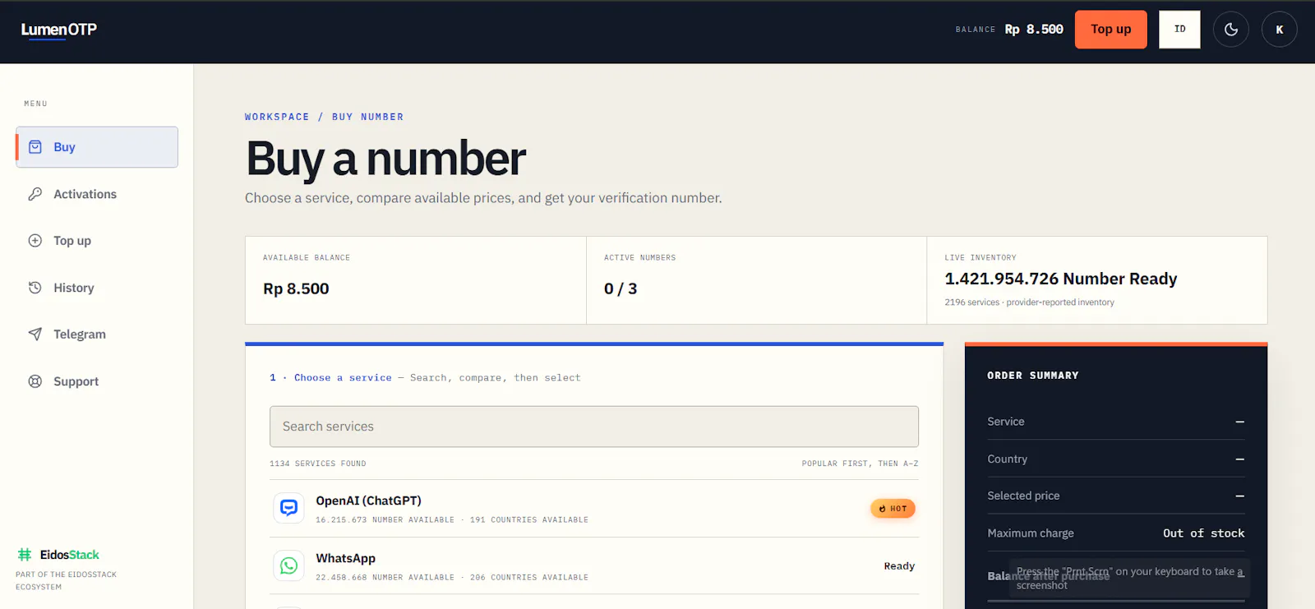Select the WhatsApp service row
This screenshot has height=609, width=1315.
tap(594, 566)
